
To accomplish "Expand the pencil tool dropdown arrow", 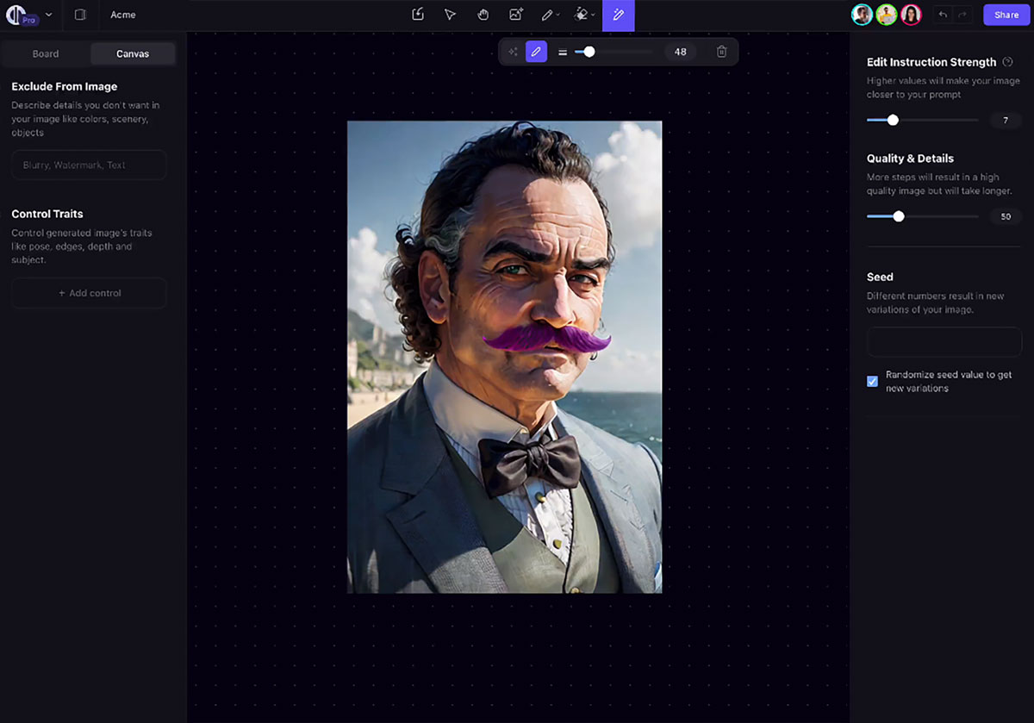I will pos(558,16).
